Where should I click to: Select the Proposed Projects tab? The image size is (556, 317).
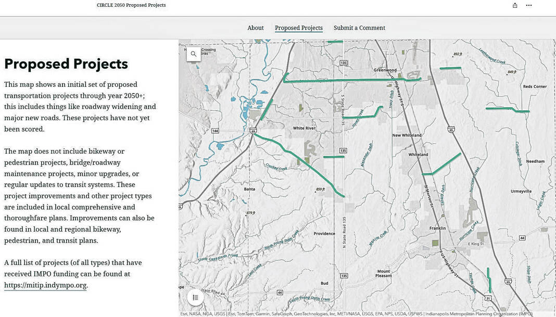coord(299,28)
